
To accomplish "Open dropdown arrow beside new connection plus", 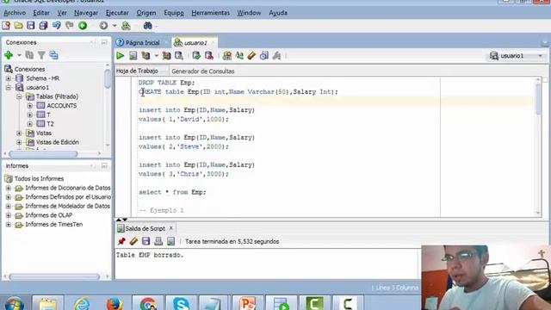I will point(19,55).
